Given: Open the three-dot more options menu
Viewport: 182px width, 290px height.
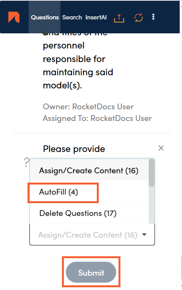Looking at the screenshot, I should [153, 17].
